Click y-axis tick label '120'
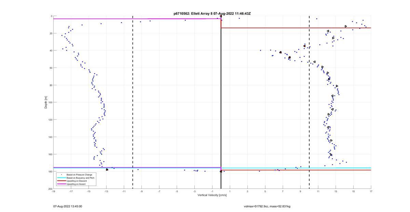The height and width of the screenshot is (212, 410). click(x=50, y=120)
